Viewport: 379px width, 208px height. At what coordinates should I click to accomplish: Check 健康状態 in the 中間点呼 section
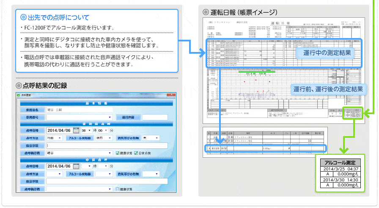tap(117, 189)
